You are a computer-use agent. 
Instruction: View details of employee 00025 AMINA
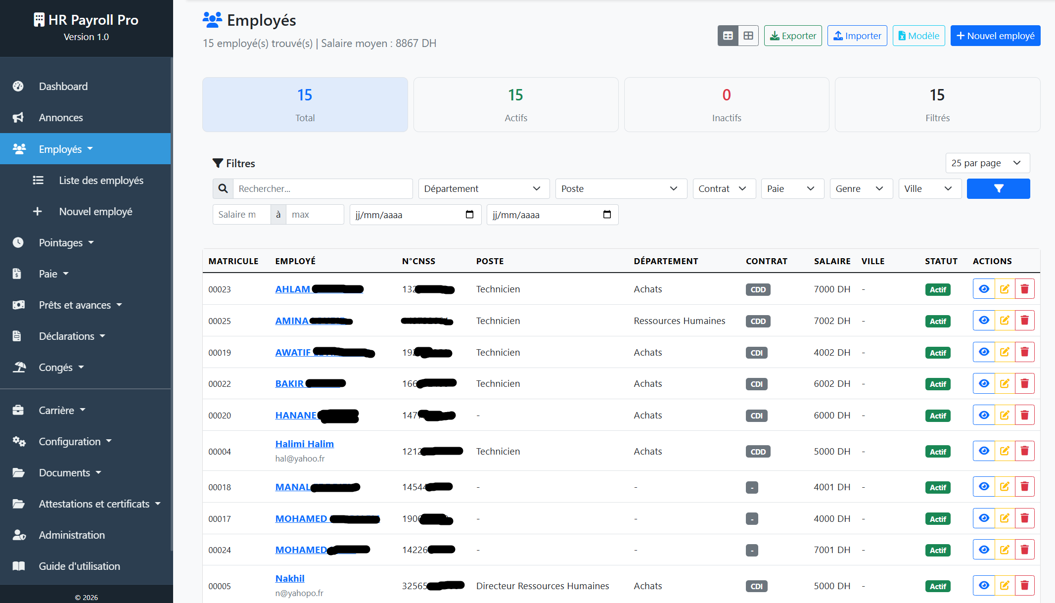984,321
